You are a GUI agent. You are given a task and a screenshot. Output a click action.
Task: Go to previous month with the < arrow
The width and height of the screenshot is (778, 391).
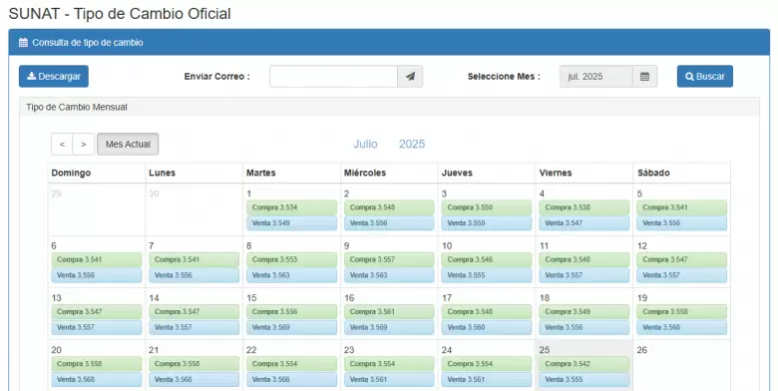pyautogui.click(x=62, y=144)
